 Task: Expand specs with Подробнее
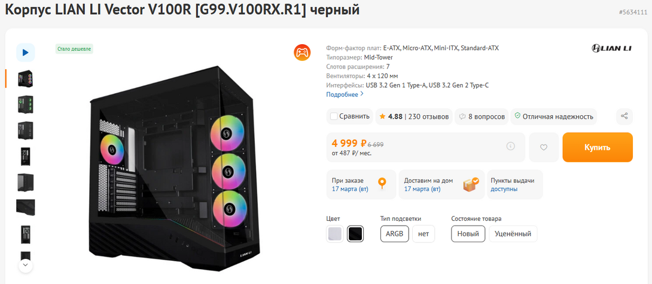click(345, 94)
